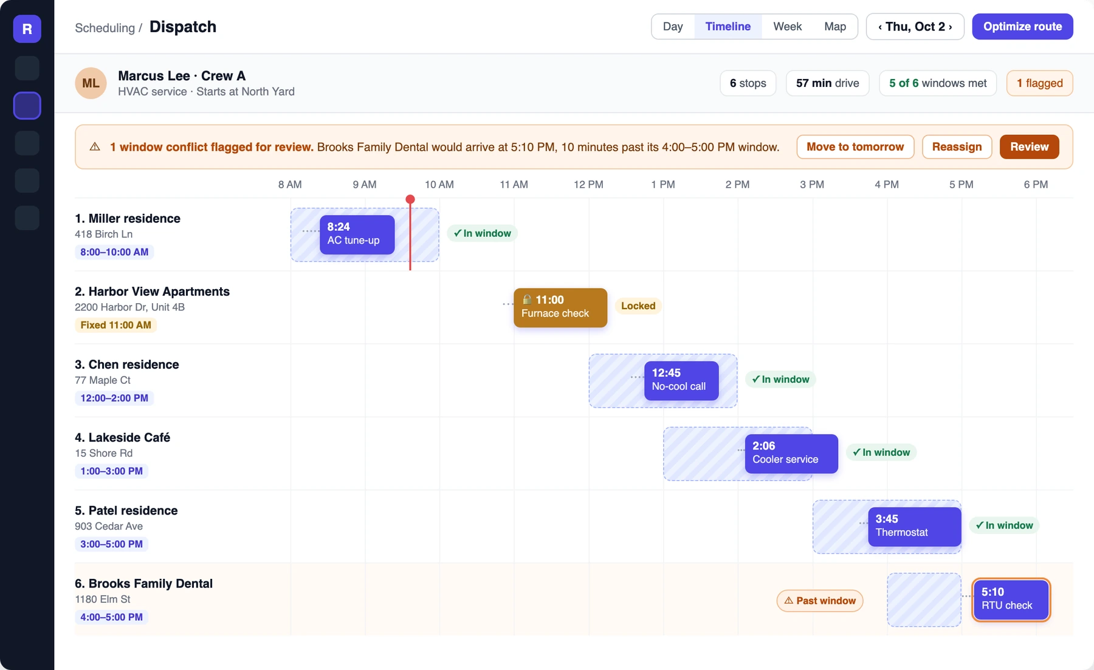Click the warning icon in the Past window badge
The width and height of the screenshot is (1094, 670).
click(x=789, y=601)
